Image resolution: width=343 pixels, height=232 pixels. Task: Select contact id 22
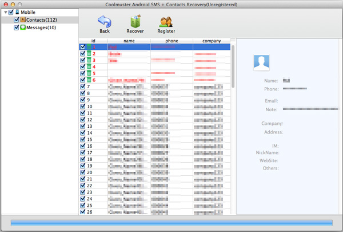coord(155,186)
